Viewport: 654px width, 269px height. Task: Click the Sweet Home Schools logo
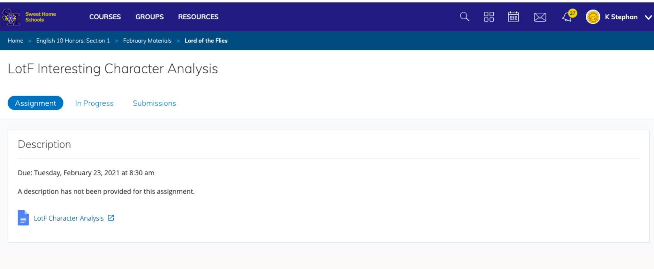(29, 17)
